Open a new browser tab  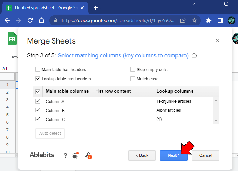coord(96,8)
